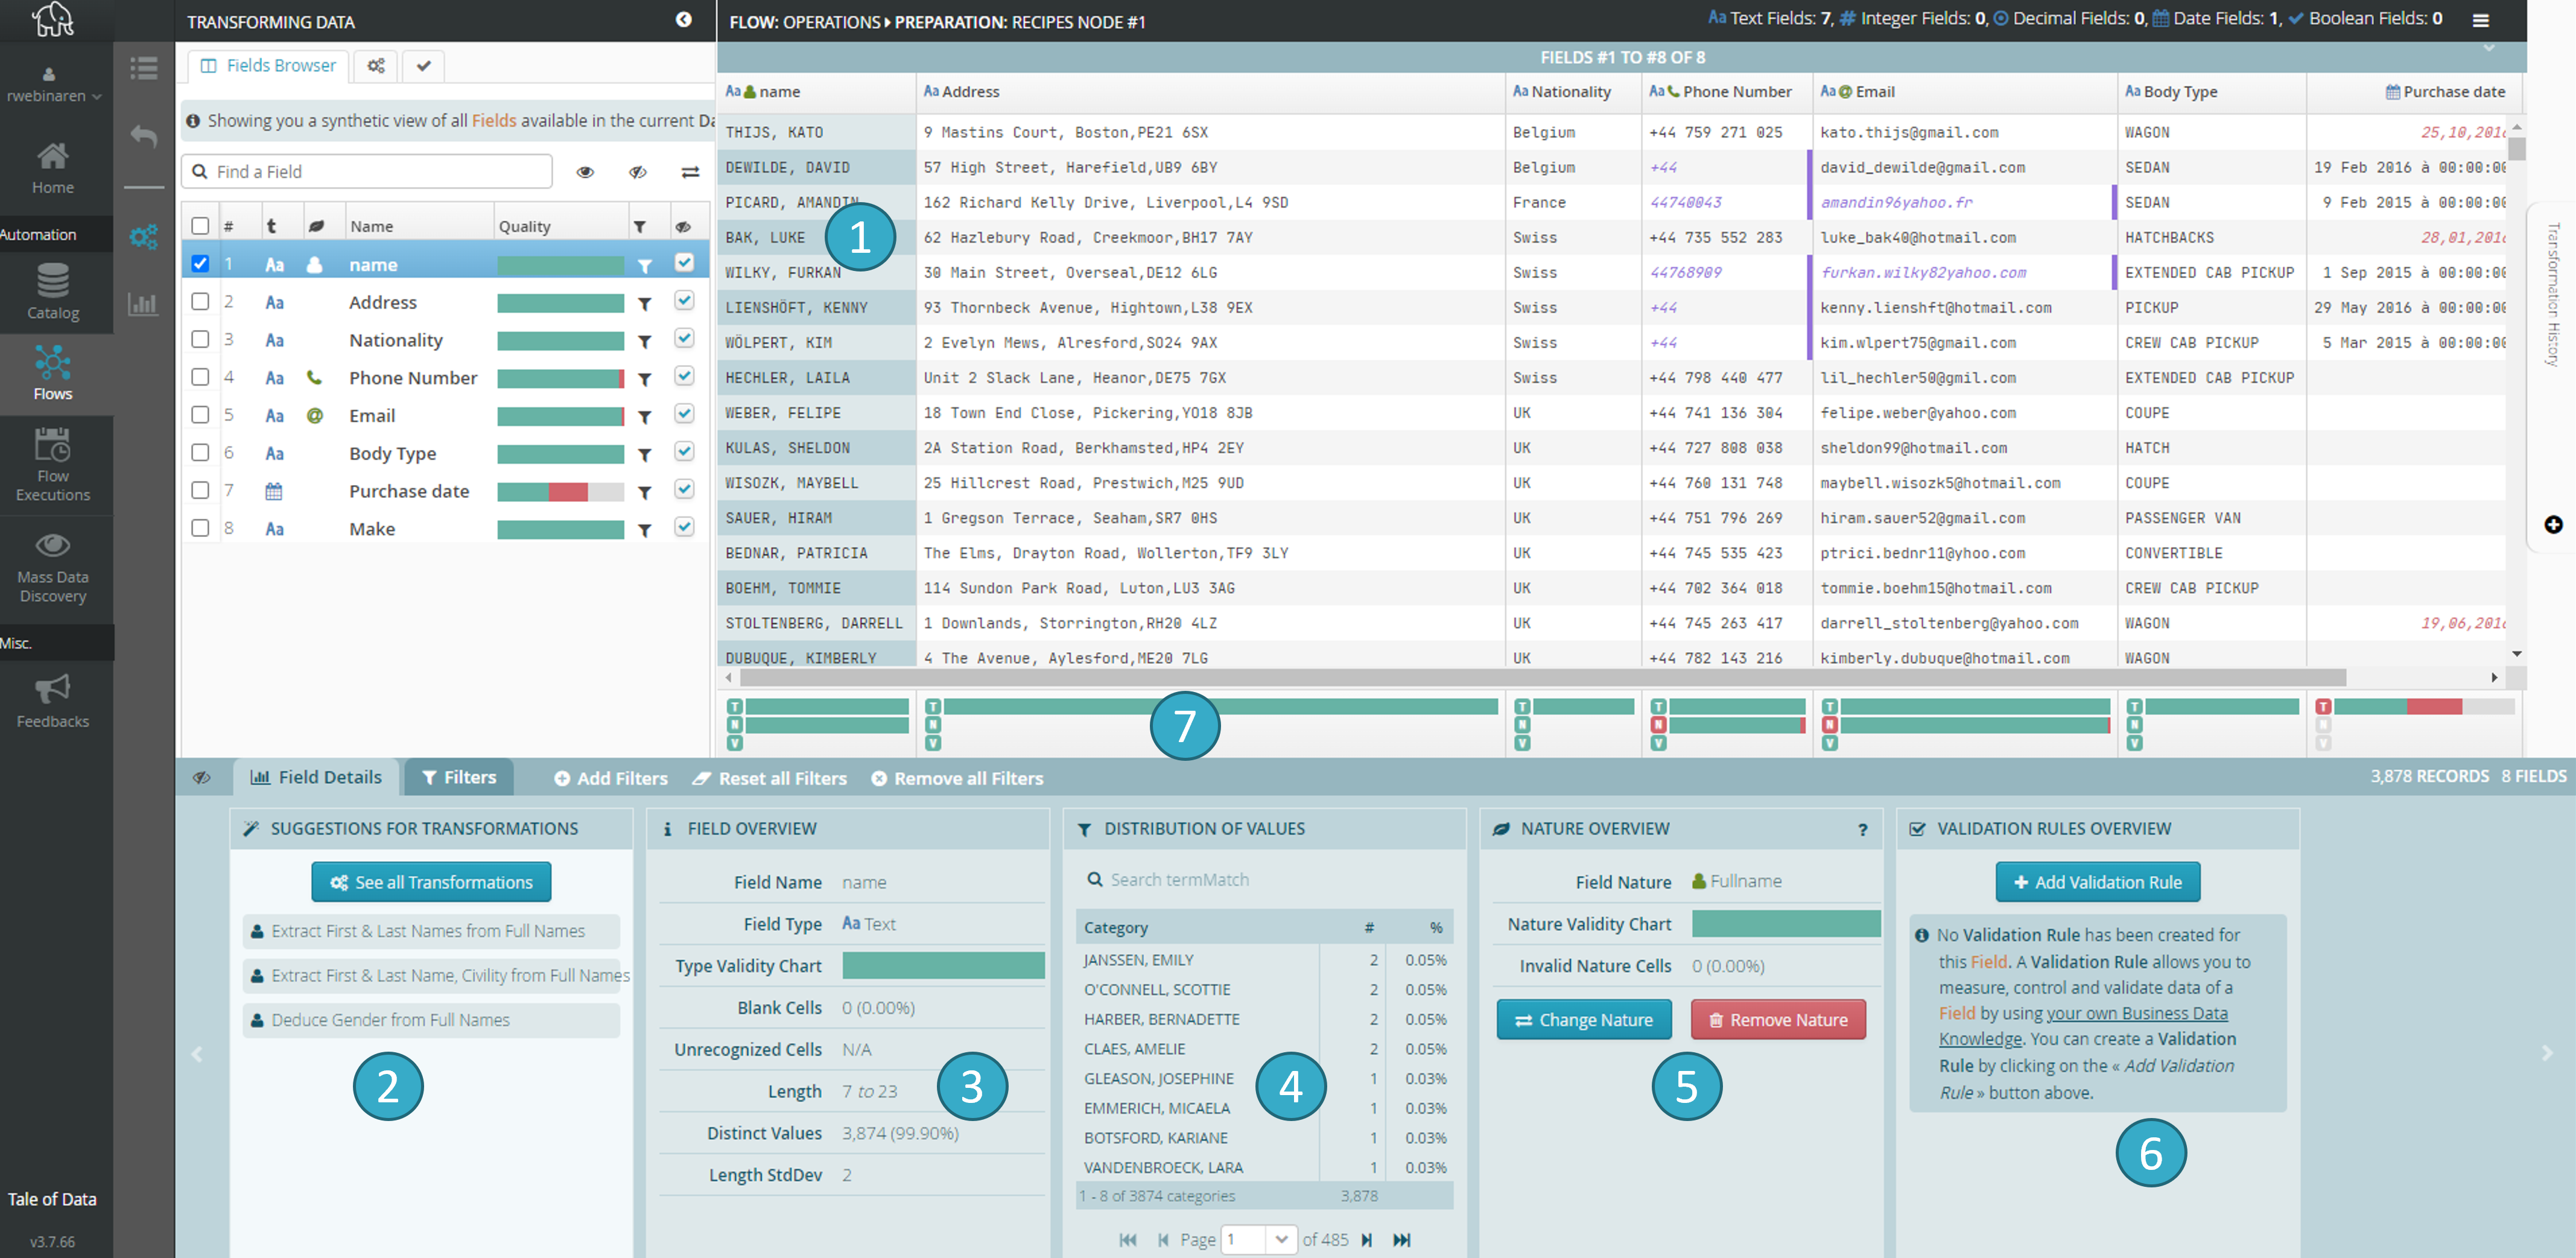Click filter icon for Purchase date field
Screen dimensions: 2576x1258
tap(645, 492)
